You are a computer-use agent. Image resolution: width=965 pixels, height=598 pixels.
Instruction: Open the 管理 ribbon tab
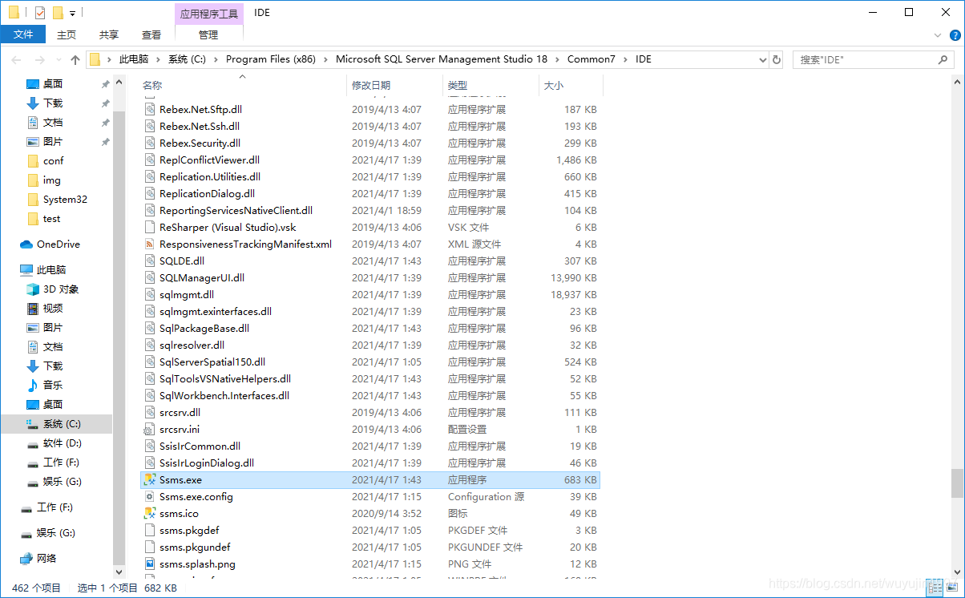(208, 34)
